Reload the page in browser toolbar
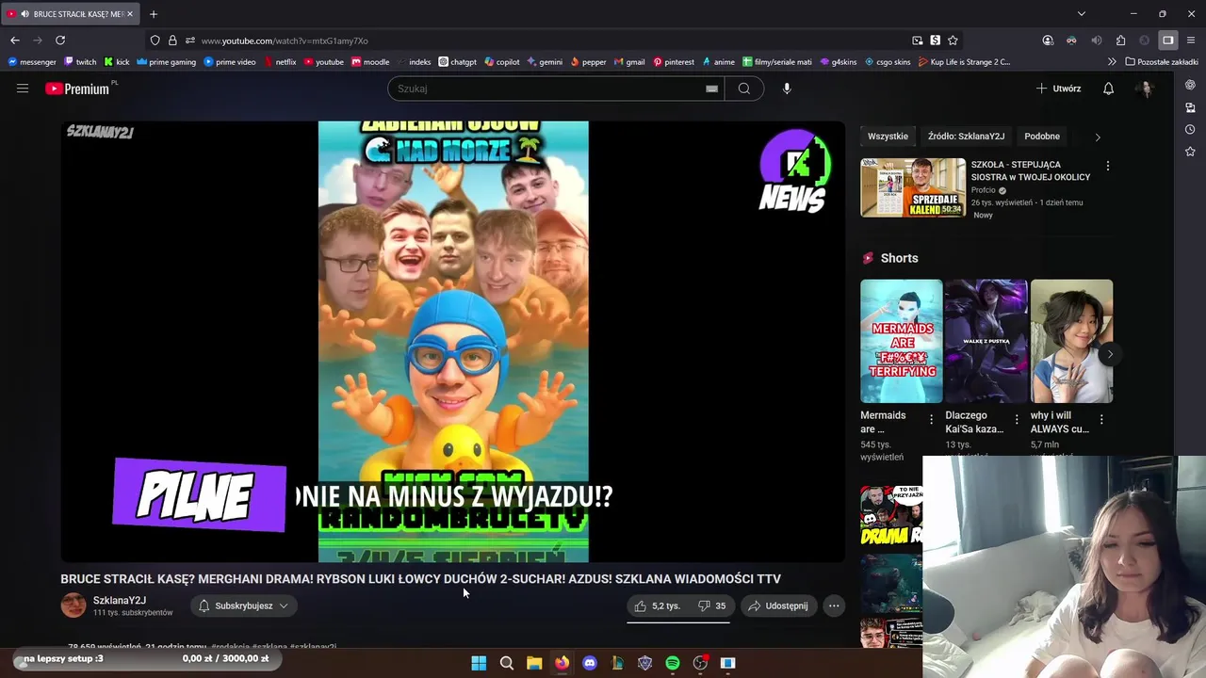1206x678 pixels. 60,40
